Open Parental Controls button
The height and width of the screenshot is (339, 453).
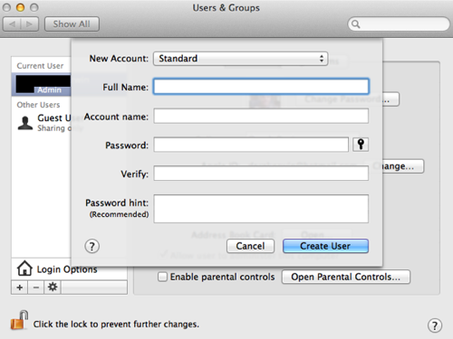pos(346,277)
